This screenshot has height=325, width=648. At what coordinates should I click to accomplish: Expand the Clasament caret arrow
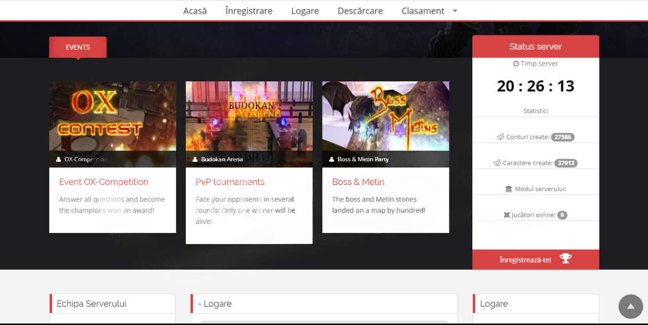point(454,11)
